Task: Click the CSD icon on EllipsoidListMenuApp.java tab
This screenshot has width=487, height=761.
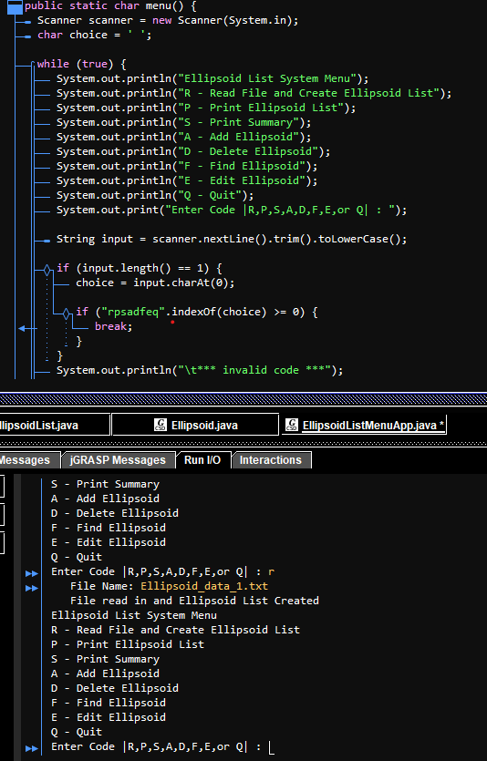Action: point(292,425)
